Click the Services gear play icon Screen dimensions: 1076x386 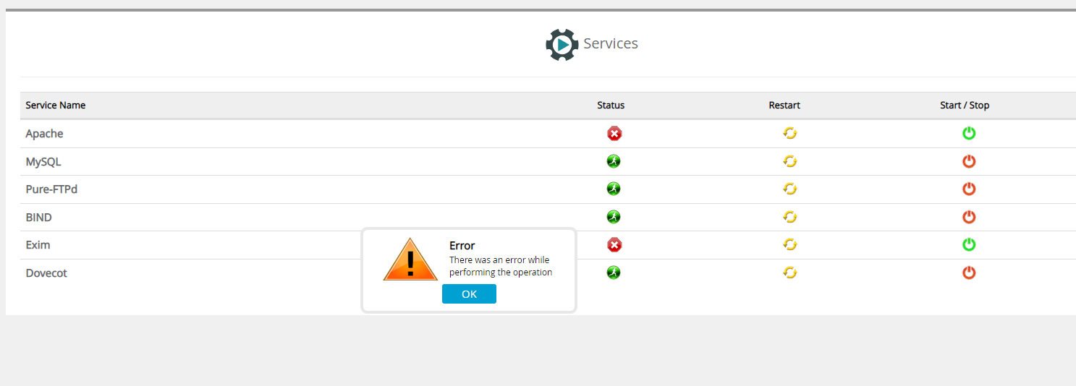pos(562,45)
